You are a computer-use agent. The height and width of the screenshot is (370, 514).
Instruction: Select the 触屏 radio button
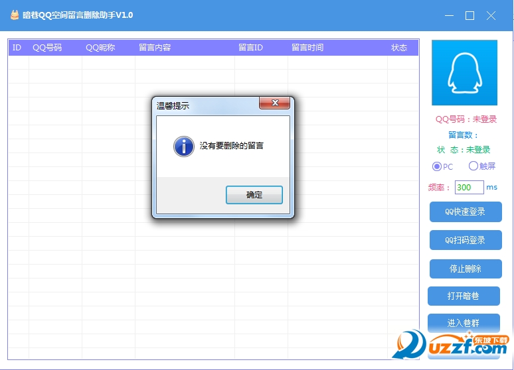(x=473, y=166)
